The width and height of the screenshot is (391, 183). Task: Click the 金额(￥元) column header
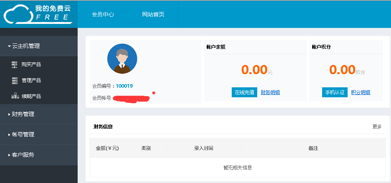tap(108, 148)
